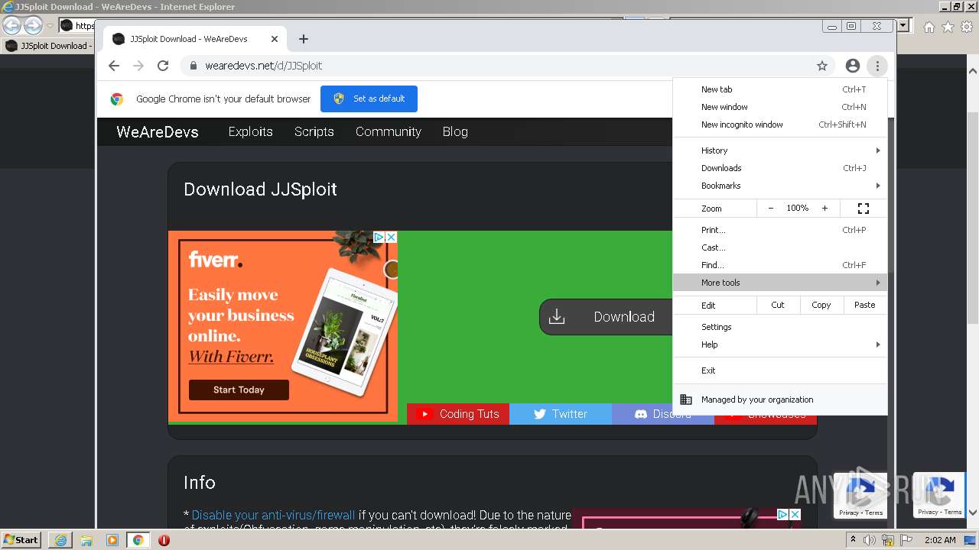Zoom in with plus button
This screenshot has height=550, width=979.
[825, 209]
